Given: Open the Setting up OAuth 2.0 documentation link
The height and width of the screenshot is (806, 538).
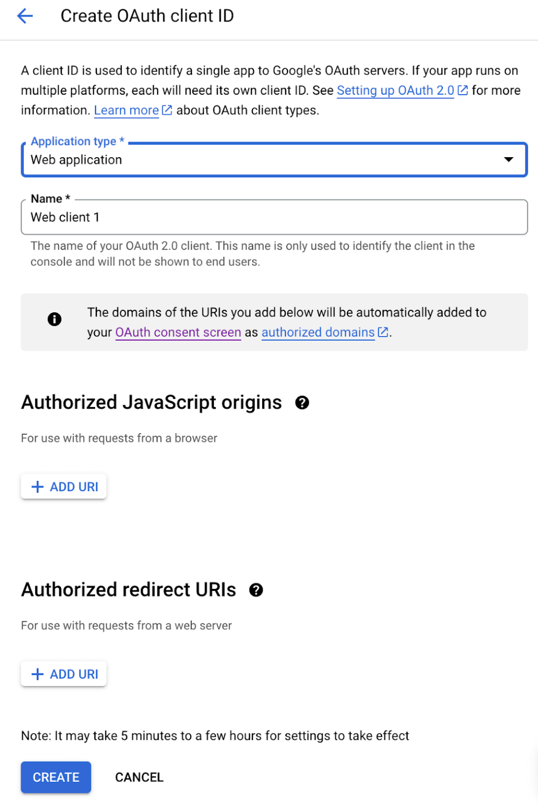Looking at the screenshot, I should tap(395, 90).
